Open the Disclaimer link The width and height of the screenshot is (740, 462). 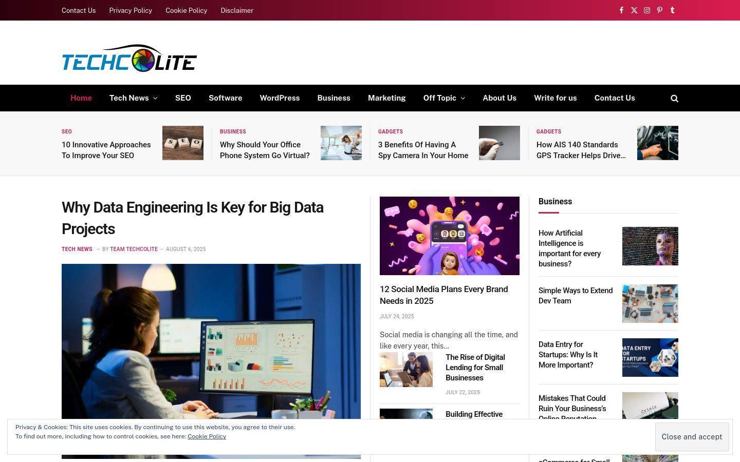[x=237, y=10]
